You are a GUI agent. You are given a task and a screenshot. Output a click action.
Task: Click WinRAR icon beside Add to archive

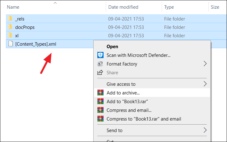point(100,93)
